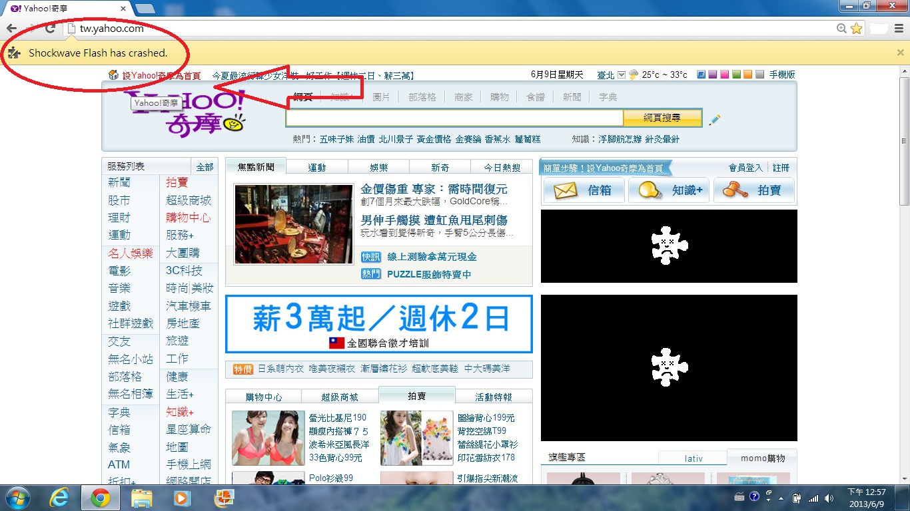This screenshot has width=910, height=511.
Task: Open the 會員登入 sign-in link
Action: [x=745, y=168]
